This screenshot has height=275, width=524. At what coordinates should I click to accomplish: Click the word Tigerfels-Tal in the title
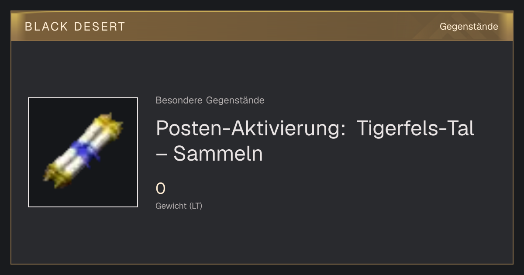(x=415, y=128)
